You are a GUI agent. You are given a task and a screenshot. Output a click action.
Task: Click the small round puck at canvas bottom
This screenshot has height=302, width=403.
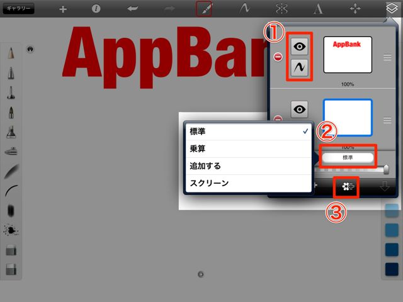pyautogui.click(x=201, y=274)
